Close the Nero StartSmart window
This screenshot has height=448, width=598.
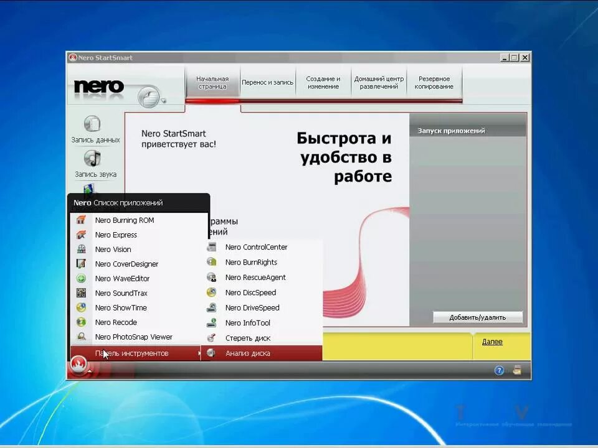click(525, 57)
